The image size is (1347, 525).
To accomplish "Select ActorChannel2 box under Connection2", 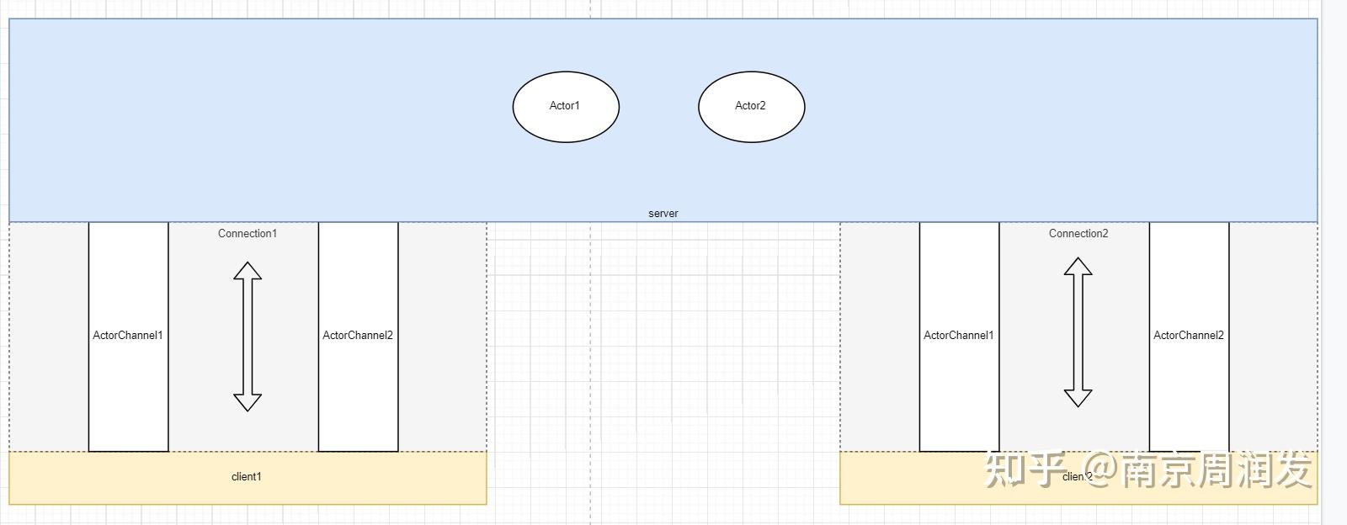I will [1189, 337].
